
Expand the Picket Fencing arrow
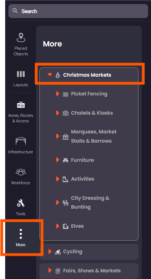point(57,94)
